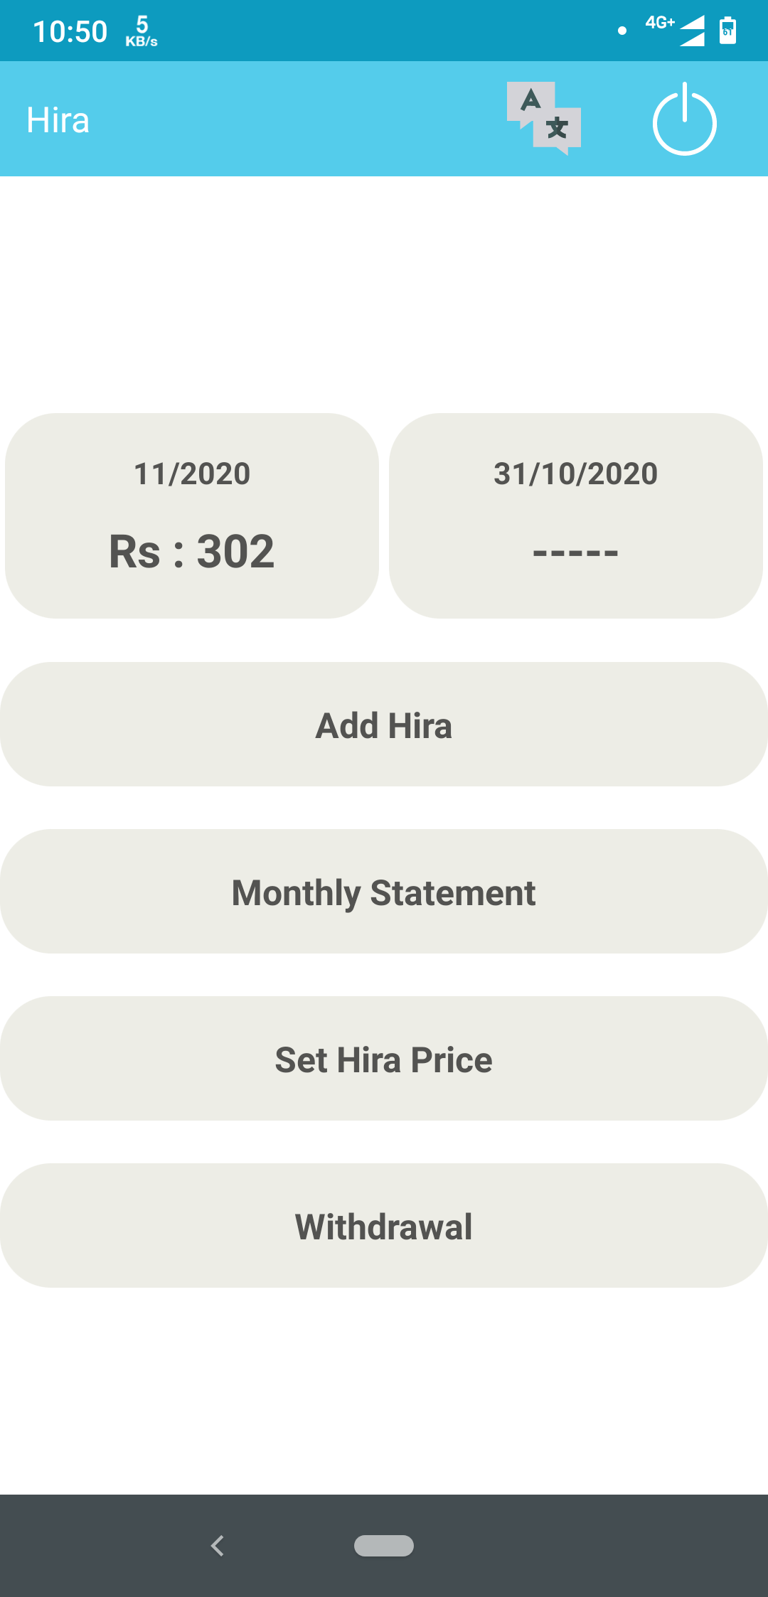
Task: Tap the 10:50 clock in status bar
Action: pyautogui.click(x=70, y=31)
